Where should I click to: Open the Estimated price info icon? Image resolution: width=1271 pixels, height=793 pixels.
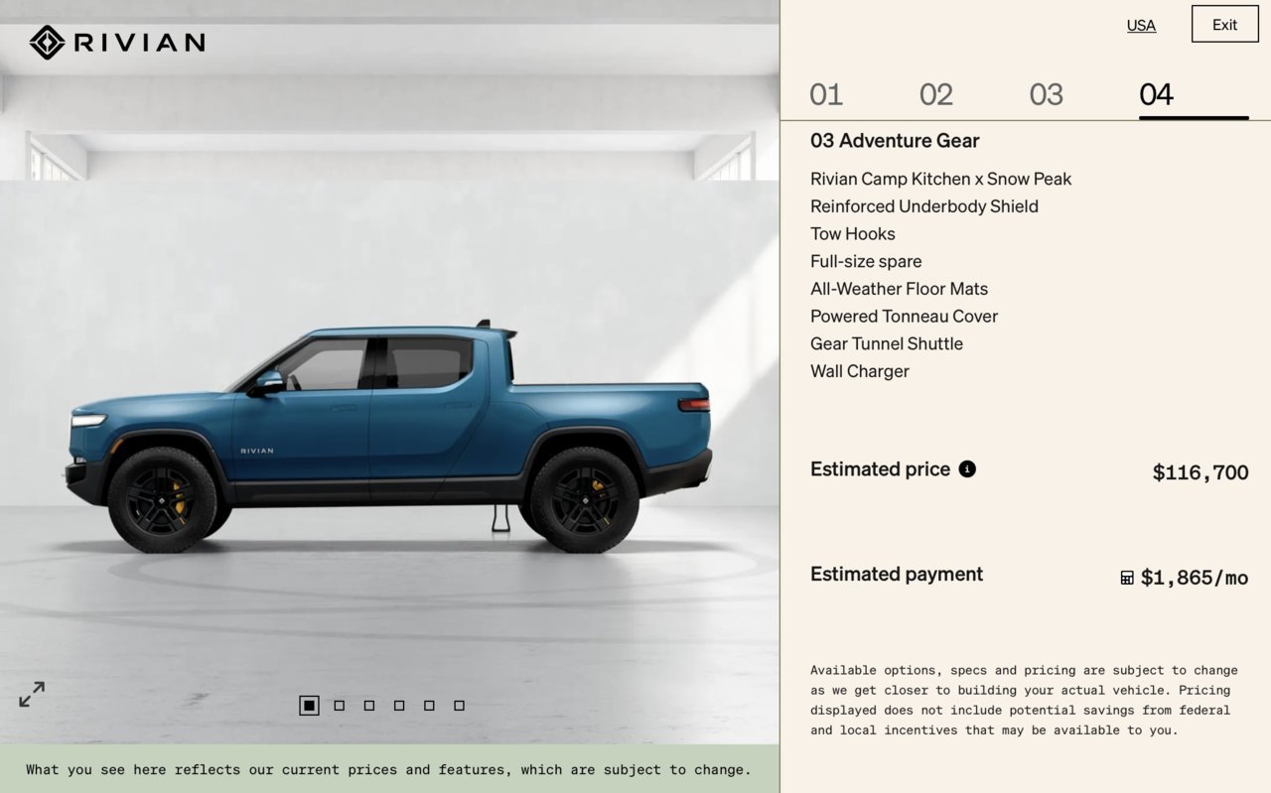(x=967, y=468)
